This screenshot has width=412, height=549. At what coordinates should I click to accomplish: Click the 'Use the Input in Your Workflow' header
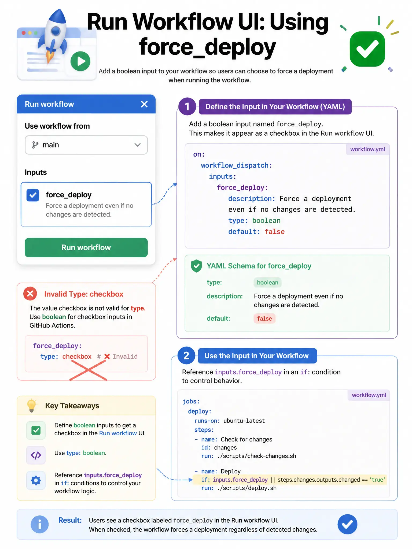click(x=257, y=356)
